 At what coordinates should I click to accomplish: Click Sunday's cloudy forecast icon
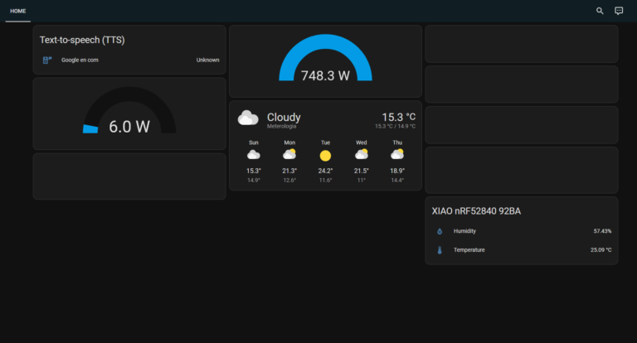[x=254, y=155]
